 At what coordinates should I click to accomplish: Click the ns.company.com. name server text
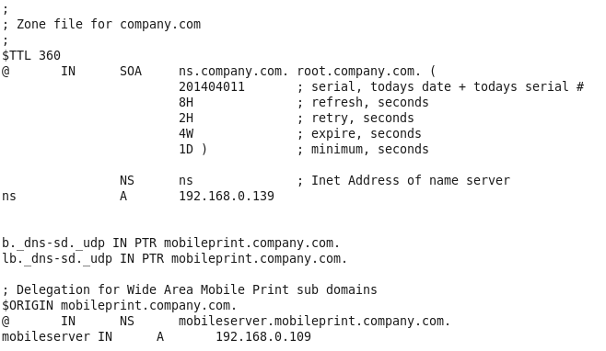tap(233, 72)
